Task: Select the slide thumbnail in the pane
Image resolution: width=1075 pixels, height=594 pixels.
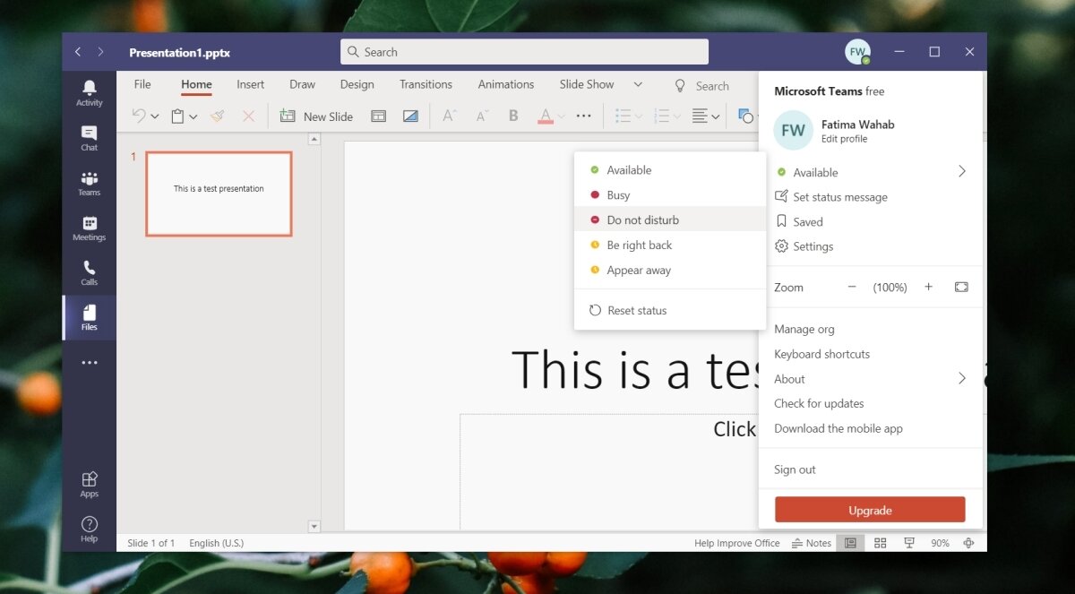Action: coord(218,194)
